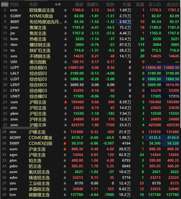
Task: Select the CL00Y code cell
Action: point(16,16)
